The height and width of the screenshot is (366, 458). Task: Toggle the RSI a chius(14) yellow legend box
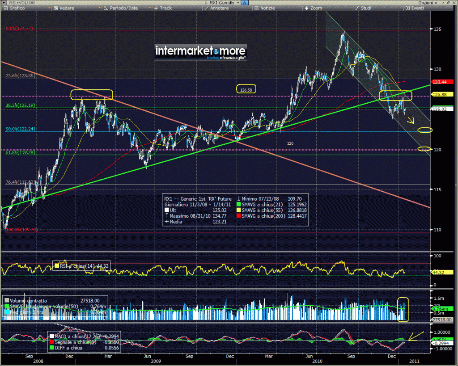(56, 266)
